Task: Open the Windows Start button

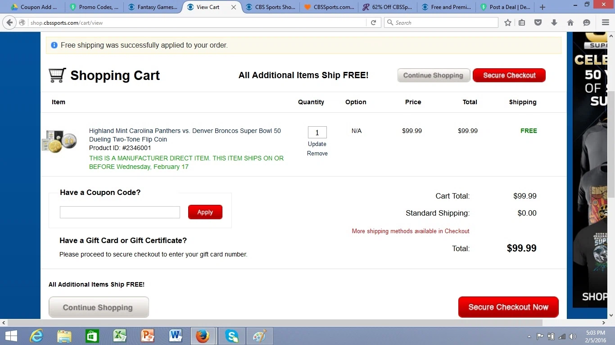Action: pos(11,336)
